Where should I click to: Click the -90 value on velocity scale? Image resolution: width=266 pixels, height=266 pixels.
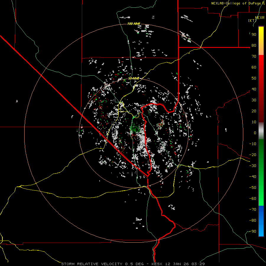[x=253, y=231]
